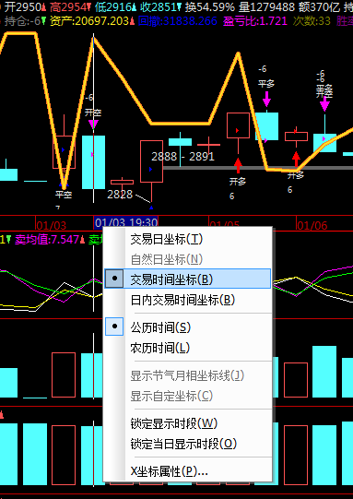Click the 2888 - 2891 price label
Screen dimensions: 353x499
tap(182, 157)
